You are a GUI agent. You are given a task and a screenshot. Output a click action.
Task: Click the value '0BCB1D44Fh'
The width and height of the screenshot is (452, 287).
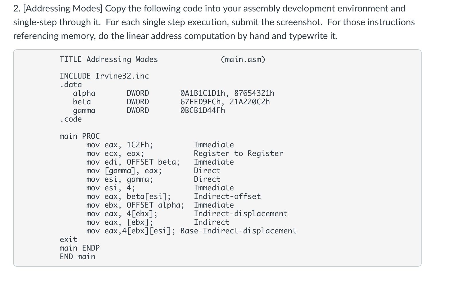(x=203, y=110)
